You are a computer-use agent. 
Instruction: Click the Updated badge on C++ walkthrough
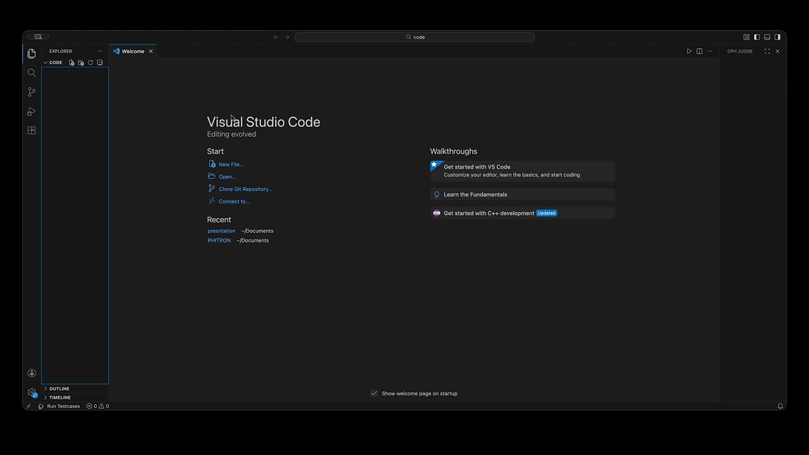click(547, 213)
